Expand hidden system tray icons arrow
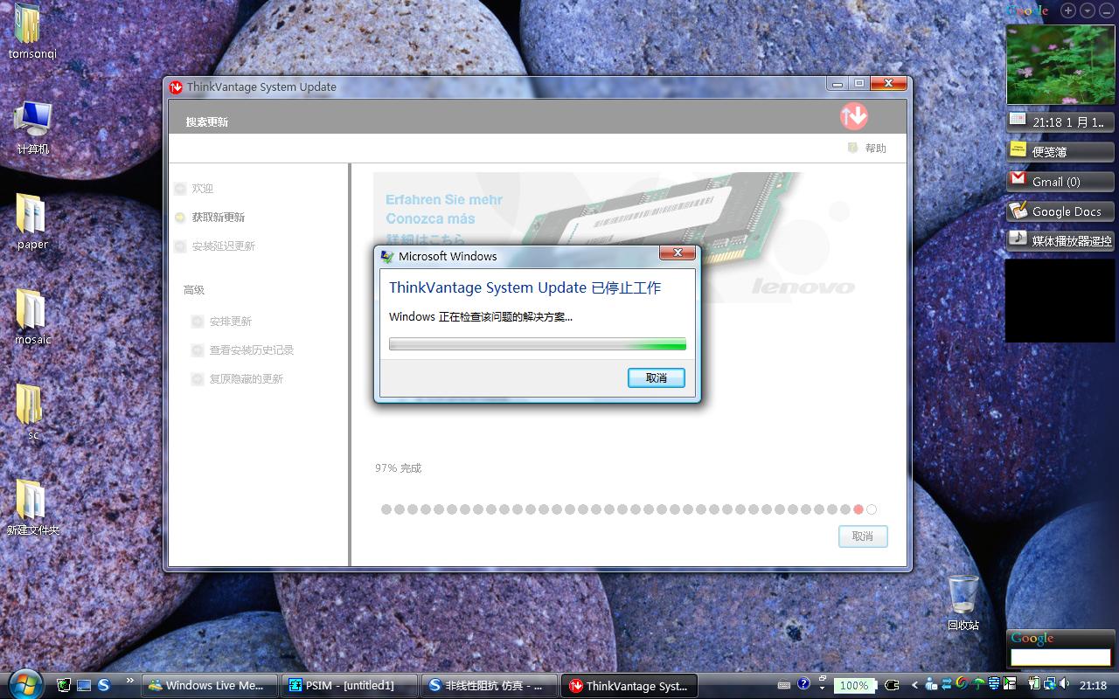 [915, 686]
